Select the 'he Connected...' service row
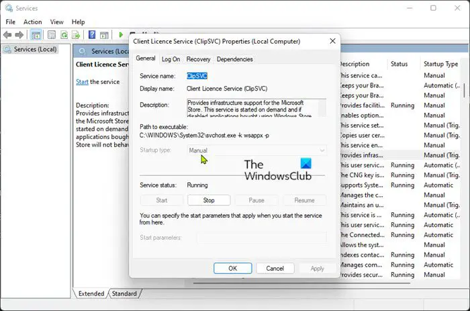The image size is (470, 311). [x=400, y=235]
